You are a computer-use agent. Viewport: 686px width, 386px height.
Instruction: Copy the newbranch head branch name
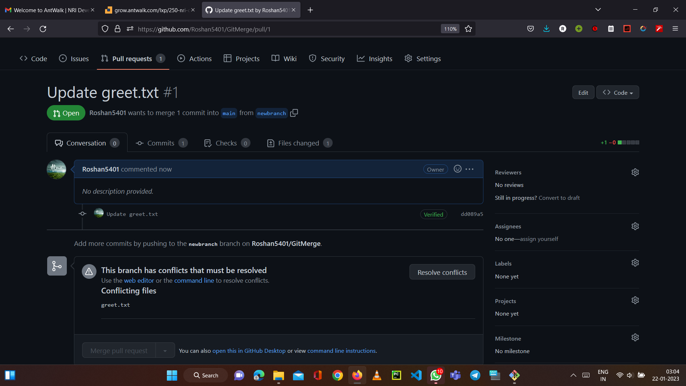tap(294, 113)
